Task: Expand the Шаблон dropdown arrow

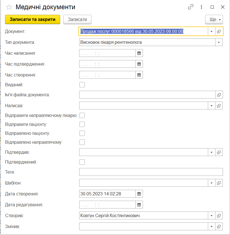Action: coord(212,183)
